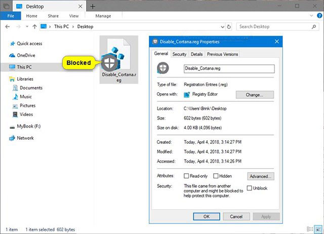Click the Forward navigation arrow
This screenshot has width=324, height=234.
[18, 26]
